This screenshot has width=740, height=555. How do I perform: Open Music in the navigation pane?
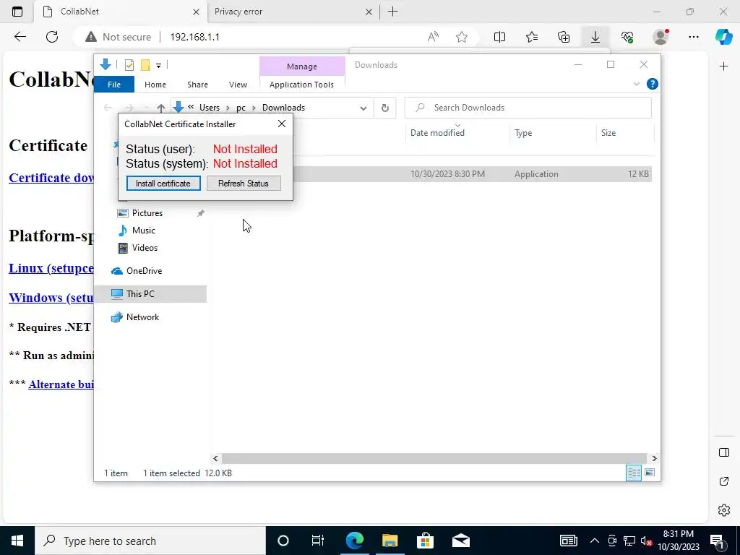[x=144, y=231]
